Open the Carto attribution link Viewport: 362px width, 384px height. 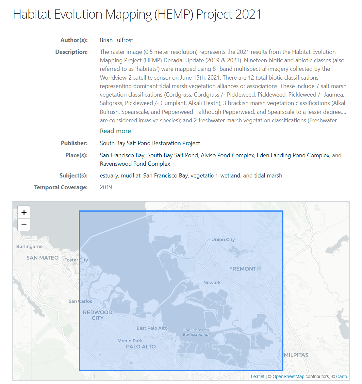coord(341,376)
